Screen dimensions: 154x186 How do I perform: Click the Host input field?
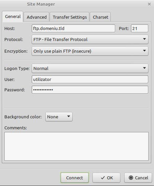[x=73, y=28]
